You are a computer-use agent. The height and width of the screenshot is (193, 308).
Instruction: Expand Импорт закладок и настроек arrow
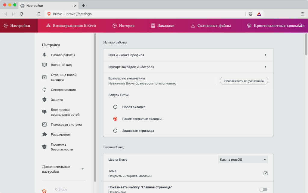265,67
